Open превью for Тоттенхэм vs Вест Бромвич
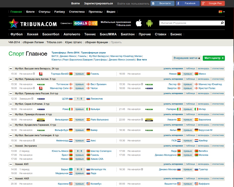The image size is (234, 187). [x=80, y=84]
